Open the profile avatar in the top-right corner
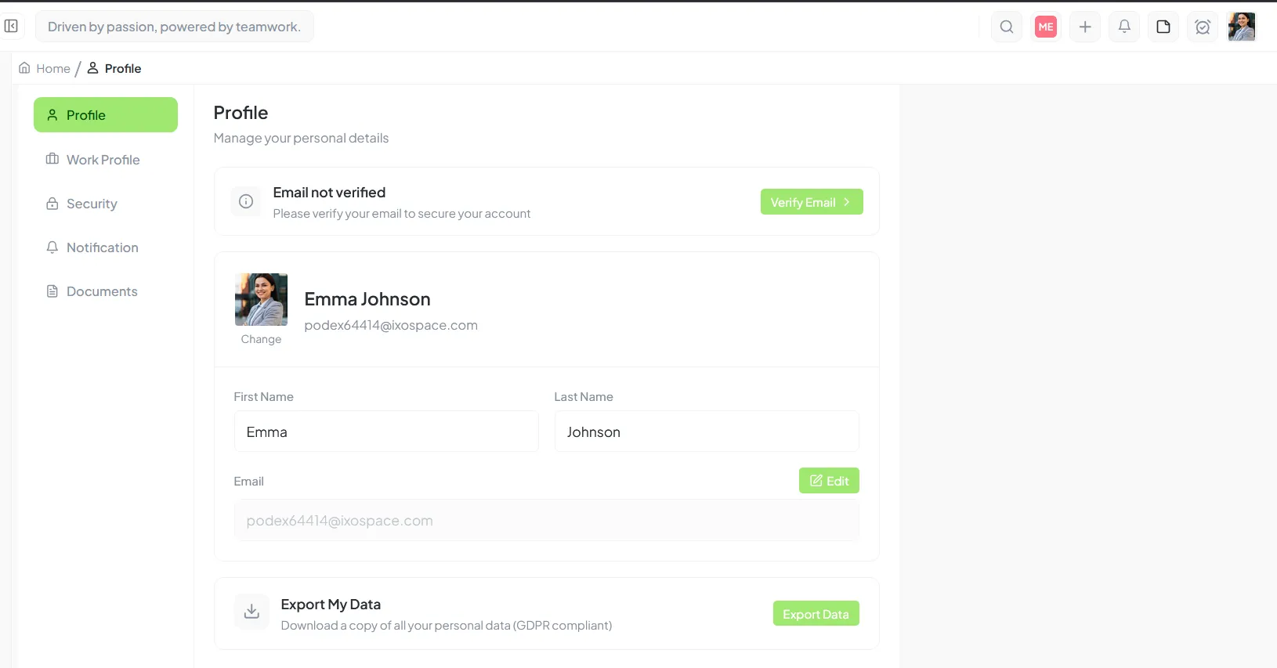 1241,26
